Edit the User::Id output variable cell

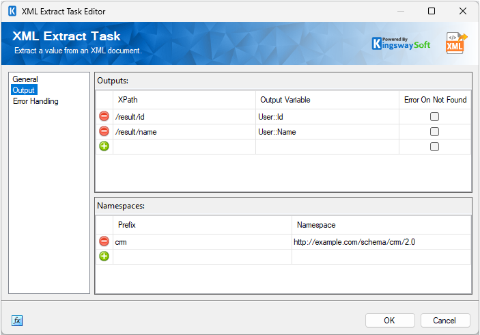pos(326,117)
